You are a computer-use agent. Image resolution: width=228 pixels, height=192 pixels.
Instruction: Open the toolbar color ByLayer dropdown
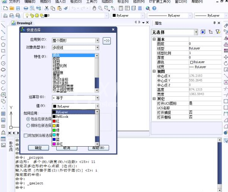pyautogui.click(x=142, y=16)
